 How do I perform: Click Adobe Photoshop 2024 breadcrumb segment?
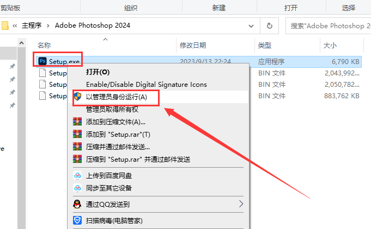click(x=93, y=25)
